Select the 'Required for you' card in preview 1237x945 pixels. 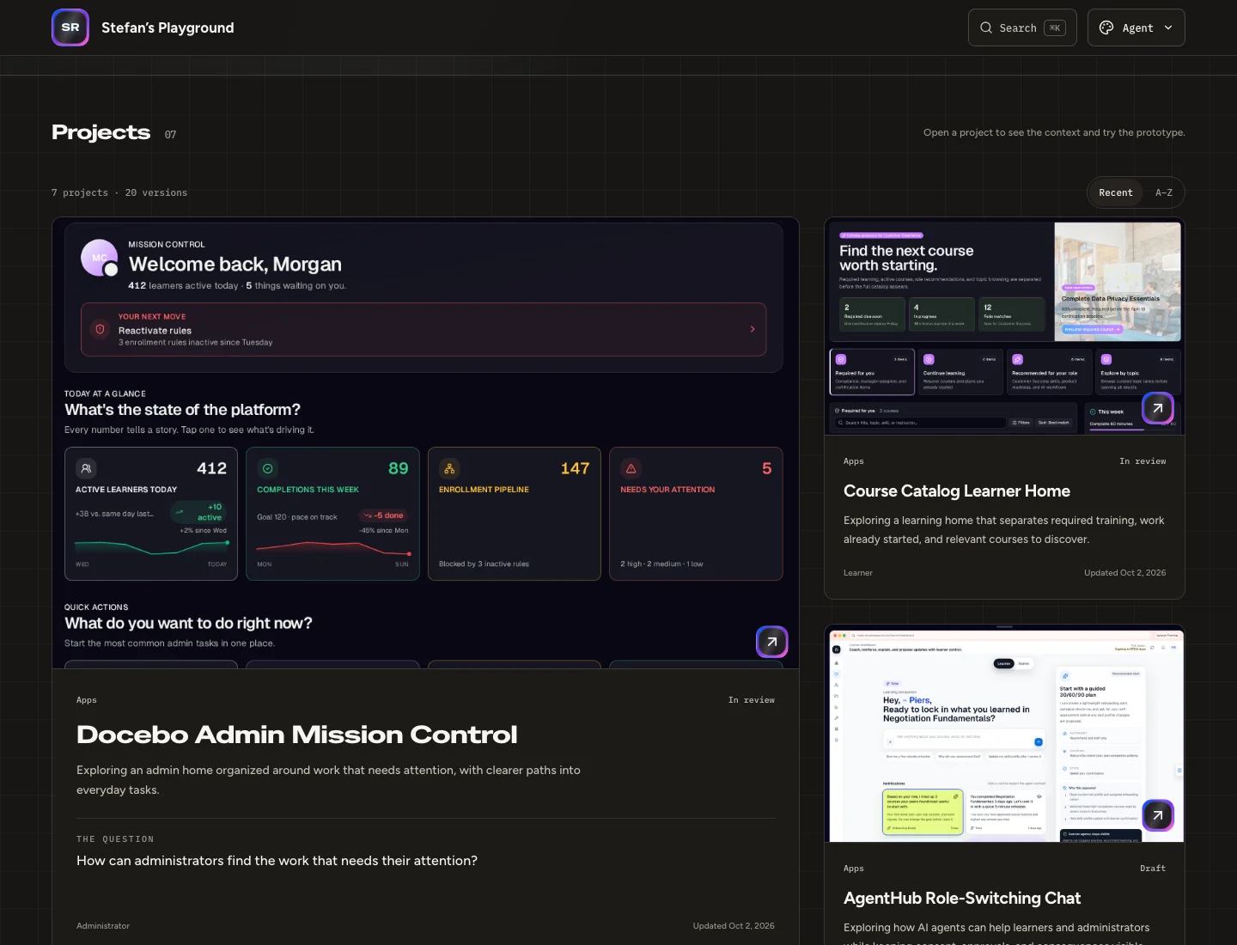872,372
